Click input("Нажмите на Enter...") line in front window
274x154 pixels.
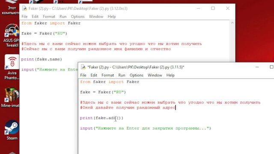[146, 128]
